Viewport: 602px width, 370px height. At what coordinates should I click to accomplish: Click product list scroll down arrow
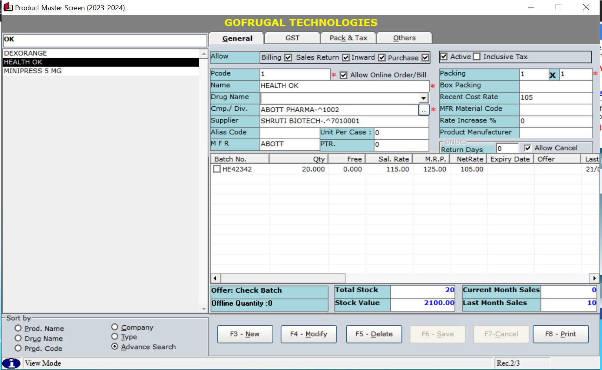203,309
